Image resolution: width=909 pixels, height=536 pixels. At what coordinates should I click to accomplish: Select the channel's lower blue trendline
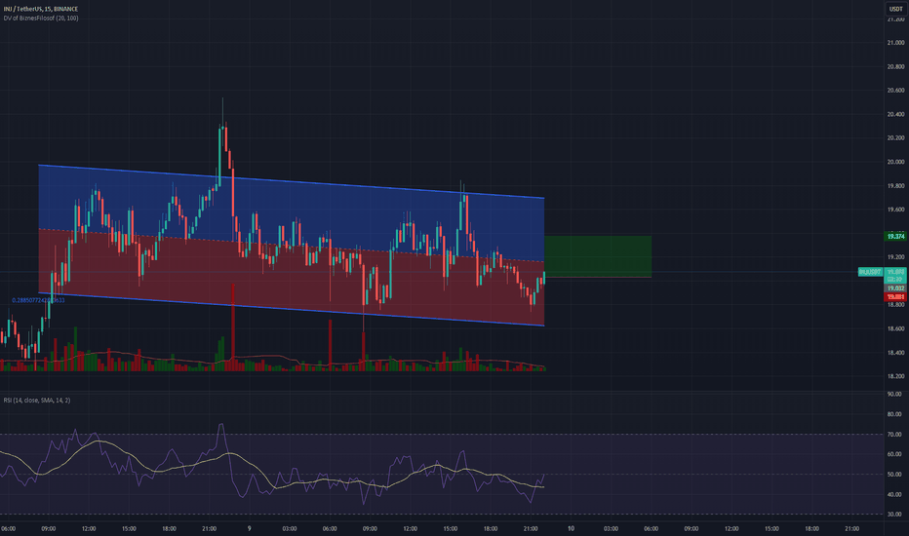291,310
